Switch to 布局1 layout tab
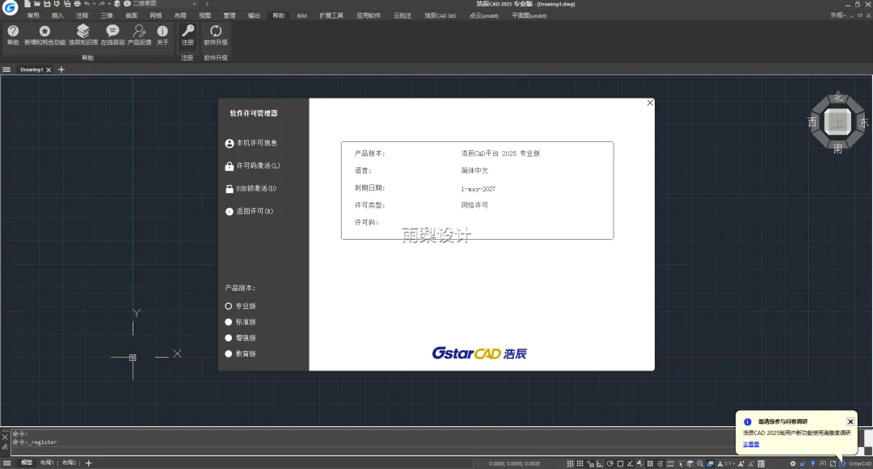Image resolution: width=873 pixels, height=469 pixels. click(x=47, y=463)
